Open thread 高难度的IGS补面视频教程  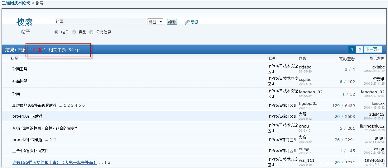coord(34,105)
